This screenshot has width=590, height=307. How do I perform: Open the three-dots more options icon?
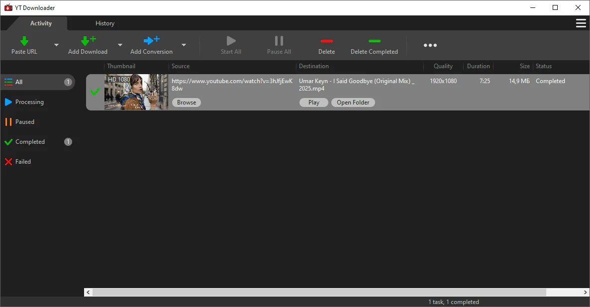click(x=430, y=45)
